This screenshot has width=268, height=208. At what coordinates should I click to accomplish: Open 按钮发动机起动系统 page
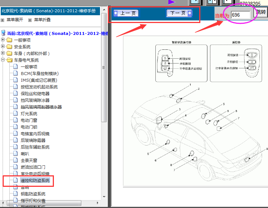click(x=39, y=87)
